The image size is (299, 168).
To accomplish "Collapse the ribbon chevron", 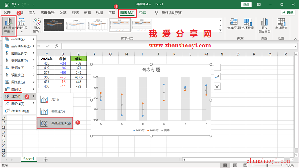I will click(295, 39).
